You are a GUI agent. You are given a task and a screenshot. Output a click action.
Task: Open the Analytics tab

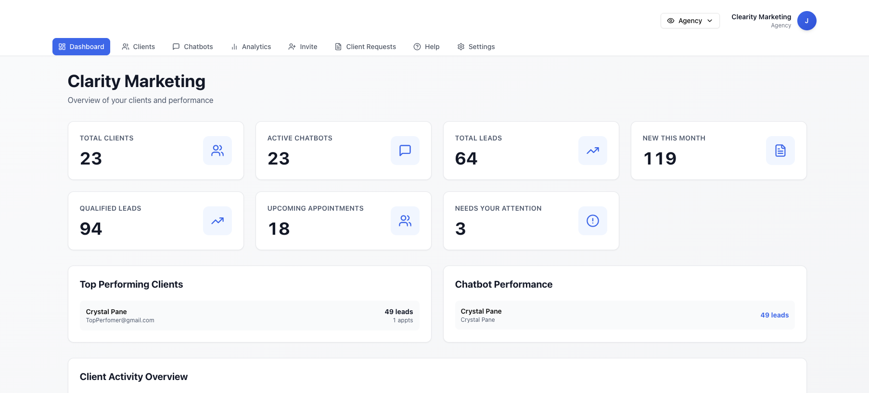(x=251, y=47)
